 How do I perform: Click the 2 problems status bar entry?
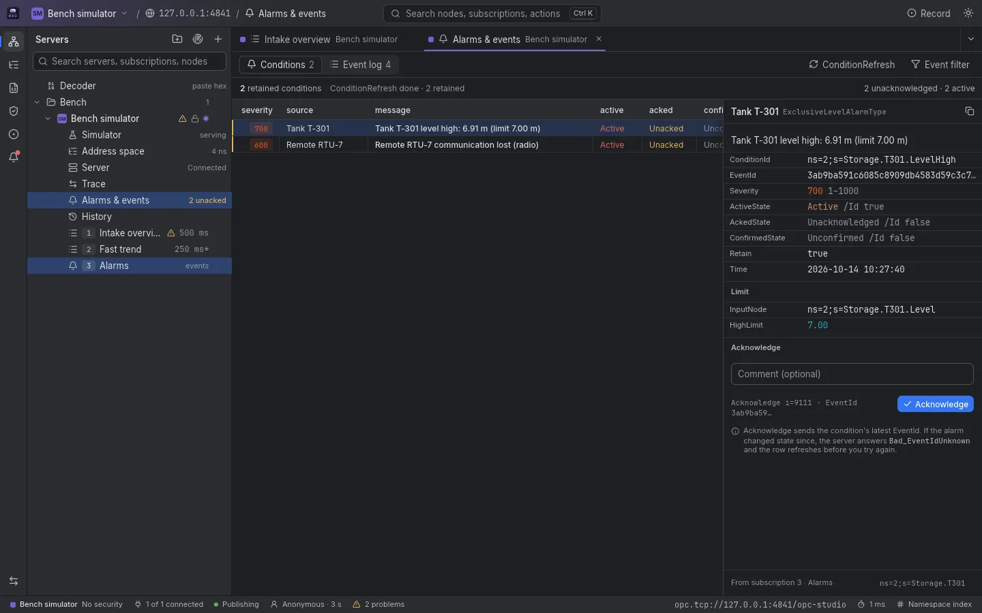point(378,604)
